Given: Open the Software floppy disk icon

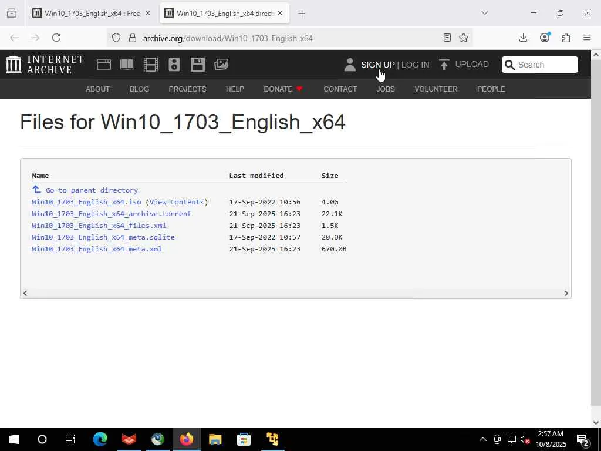Looking at the screenshot, I should click(x=198, y=65).
